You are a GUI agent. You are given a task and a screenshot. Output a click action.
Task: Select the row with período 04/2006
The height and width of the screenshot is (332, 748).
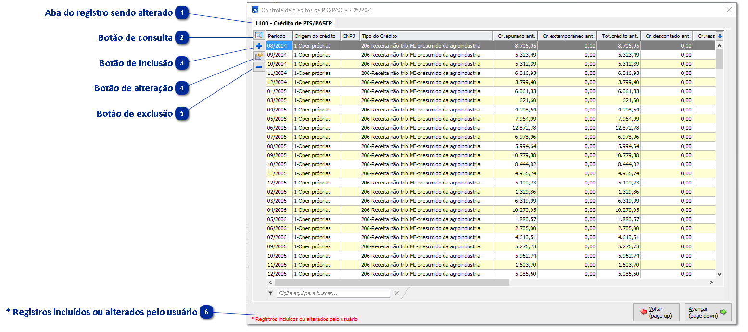coord(491,210)
